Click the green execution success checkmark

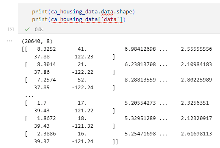[27, 29]
